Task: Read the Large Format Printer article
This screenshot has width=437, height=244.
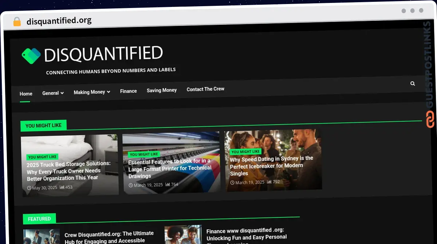Action: click(170, 168)
